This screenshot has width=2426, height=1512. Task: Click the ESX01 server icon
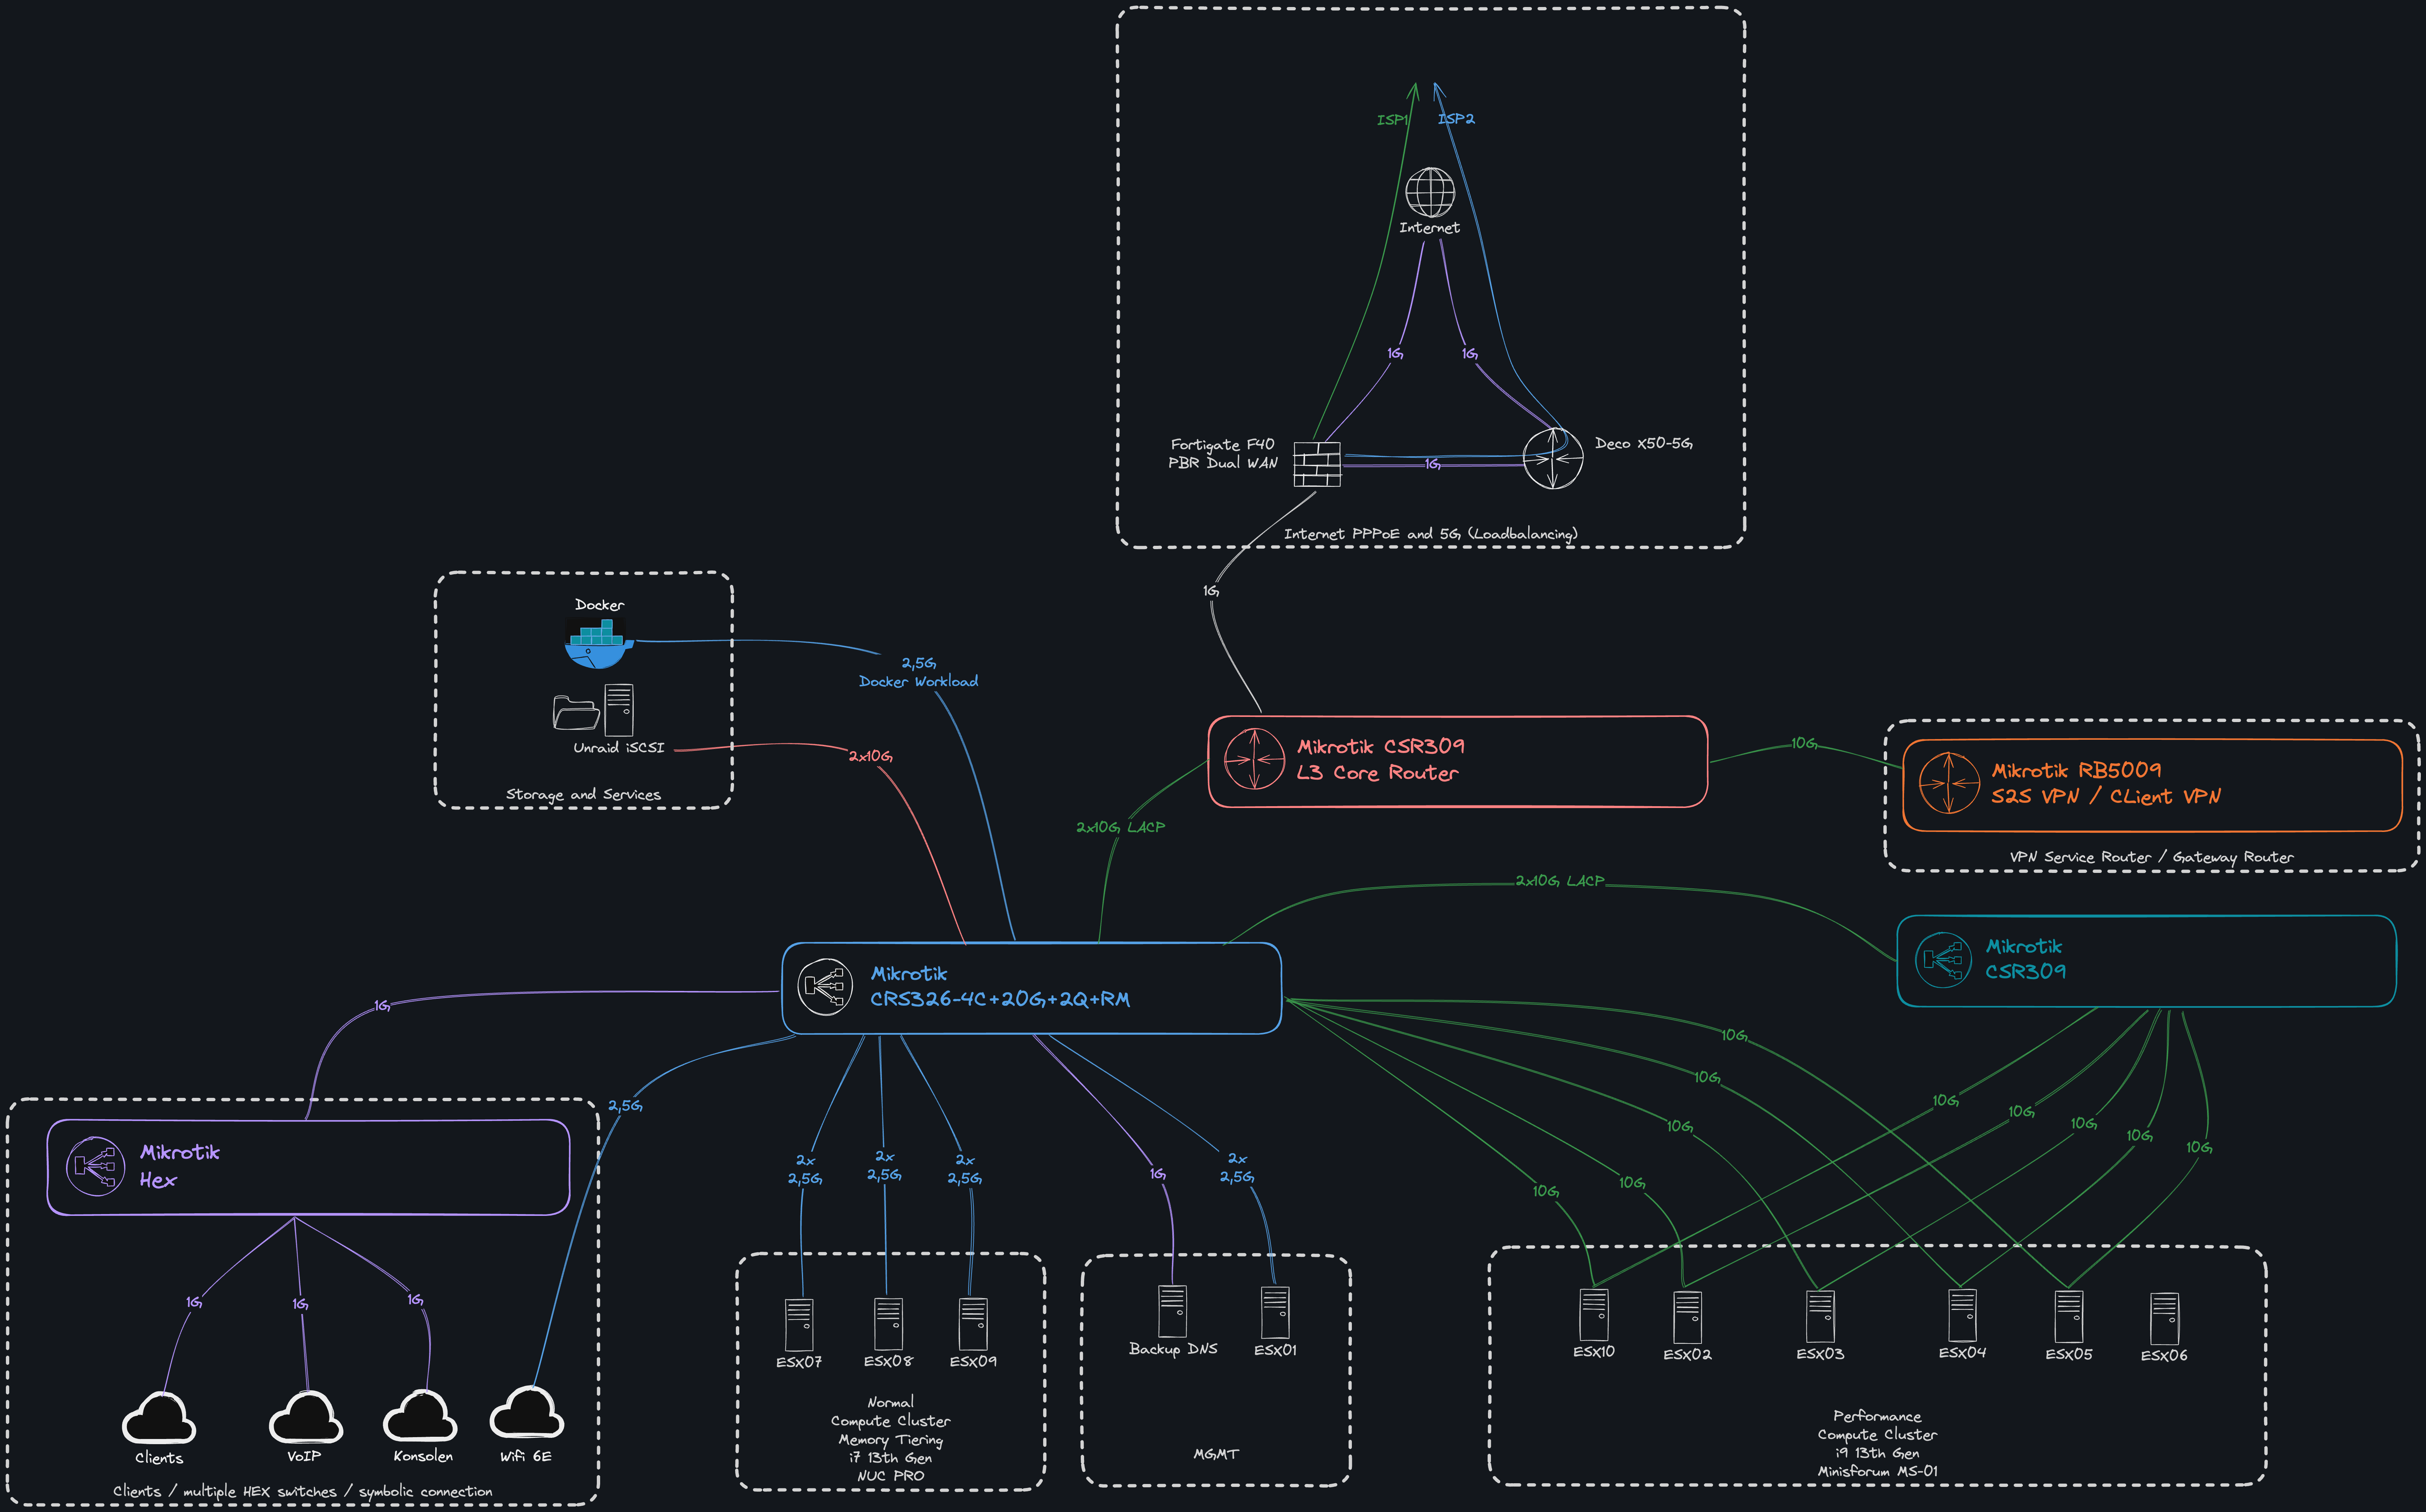tap(1275, 1312)
